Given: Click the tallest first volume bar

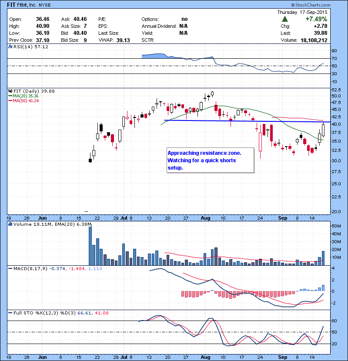Looking at the screenshot, I should [90, 246].
